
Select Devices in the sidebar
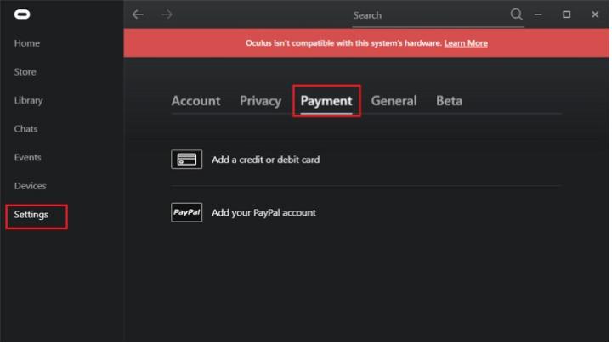tap(31, 186)
